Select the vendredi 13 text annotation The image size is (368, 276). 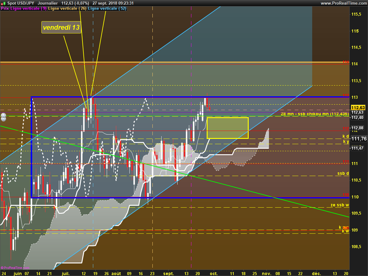(61, 27)
